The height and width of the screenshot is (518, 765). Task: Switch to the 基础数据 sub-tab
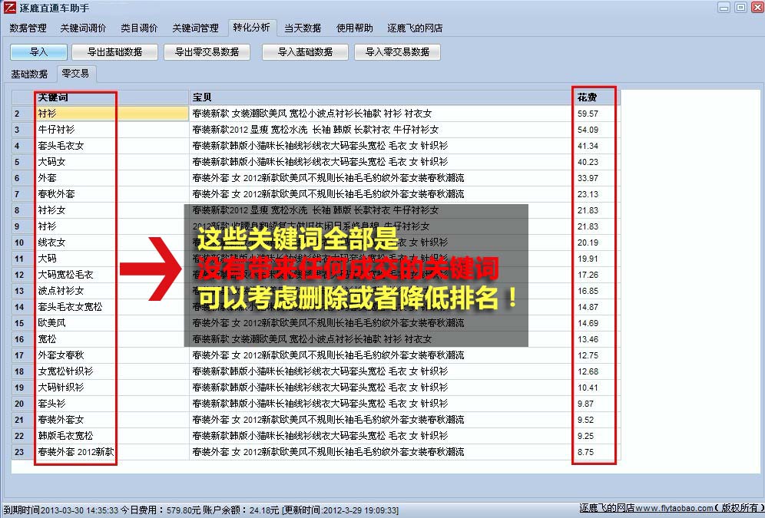point(29,74)
